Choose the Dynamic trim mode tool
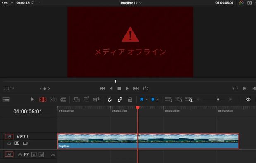This screenshot has height=163, width=256. [53, 99]
